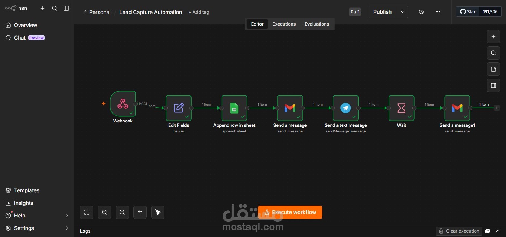Image resolution: width=506 pixels, height=237 pixels.
Task: Open the Overview page
Action: 37,25
